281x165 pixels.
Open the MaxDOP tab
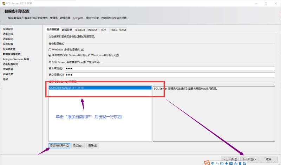[x=93, y=30]
